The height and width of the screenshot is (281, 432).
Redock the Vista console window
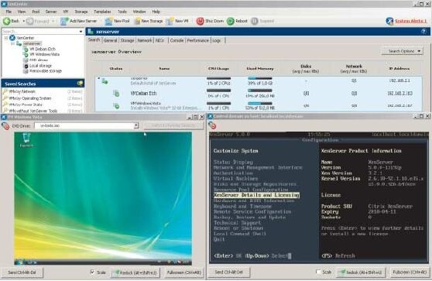(x=135, y=272)
